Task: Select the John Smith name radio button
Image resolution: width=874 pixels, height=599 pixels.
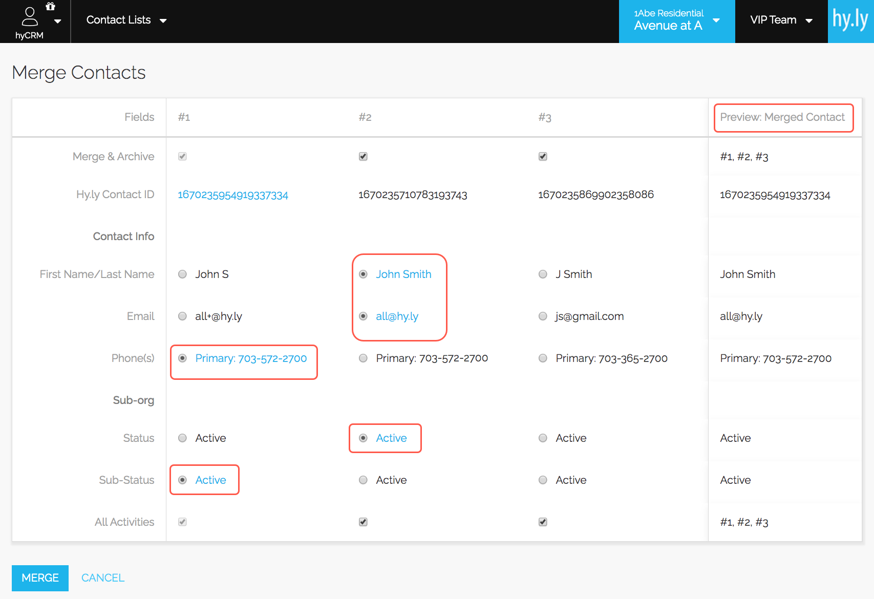Action: pyautogui.click(x=363, y=274)
